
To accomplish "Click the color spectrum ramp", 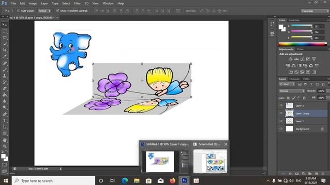I will pos(303,44).
